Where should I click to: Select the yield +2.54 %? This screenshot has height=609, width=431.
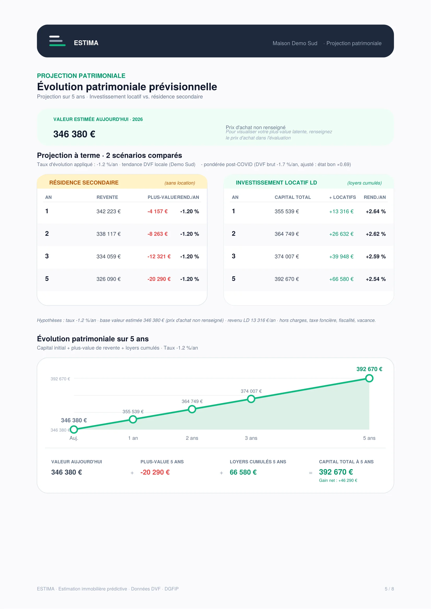click(x=375, y=279)
